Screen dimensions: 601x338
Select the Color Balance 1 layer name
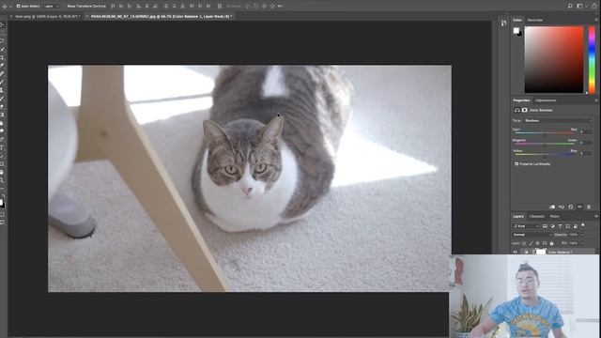pos(560,253)
